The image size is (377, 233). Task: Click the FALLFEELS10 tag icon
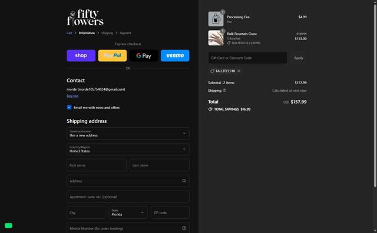point(212,71)
